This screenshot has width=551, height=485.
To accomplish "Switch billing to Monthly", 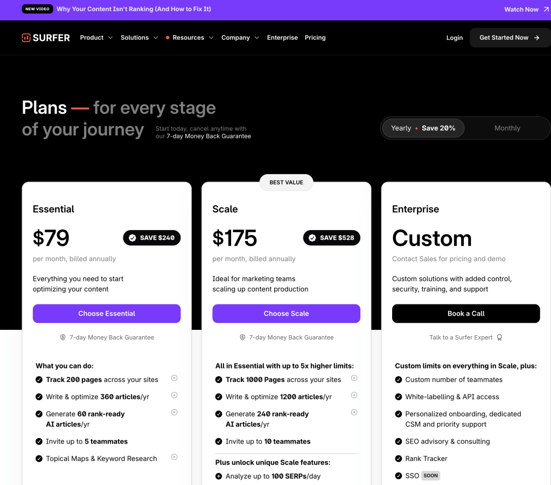I will click(507, 128).
